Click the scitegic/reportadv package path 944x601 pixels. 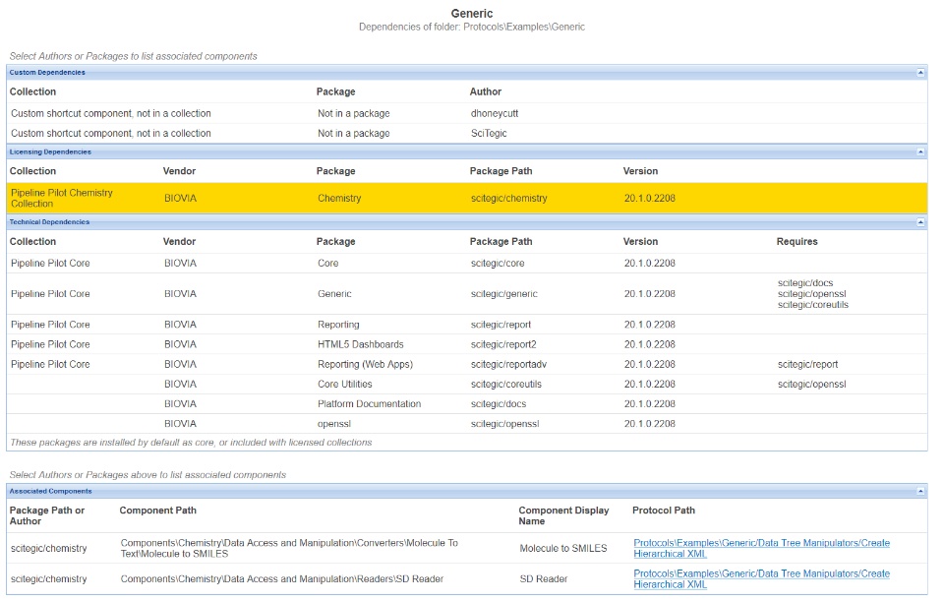[x=508, y=364]
